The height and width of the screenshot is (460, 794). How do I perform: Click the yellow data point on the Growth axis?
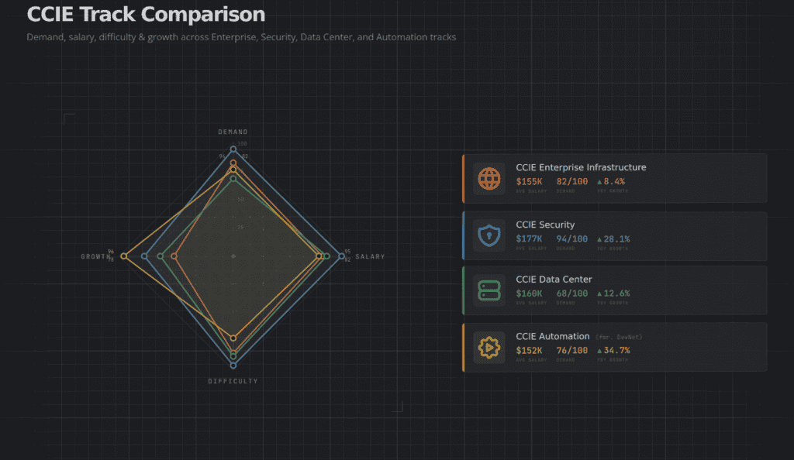click(x=123, y=256)
